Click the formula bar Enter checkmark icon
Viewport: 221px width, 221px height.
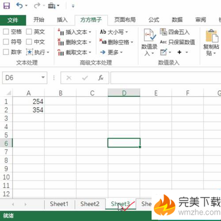pos(85,78)
